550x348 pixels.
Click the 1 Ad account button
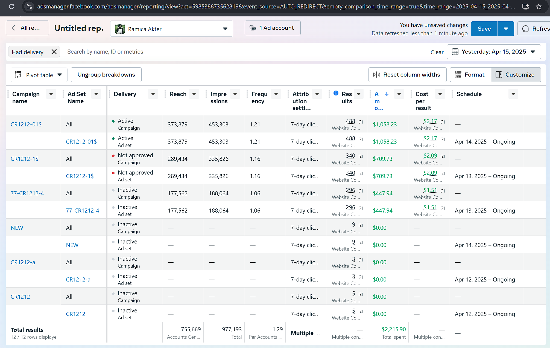(x=272, y=28)
